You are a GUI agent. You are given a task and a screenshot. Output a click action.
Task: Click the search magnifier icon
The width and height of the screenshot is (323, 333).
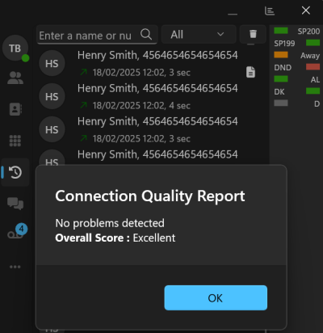tap(146, 34)
